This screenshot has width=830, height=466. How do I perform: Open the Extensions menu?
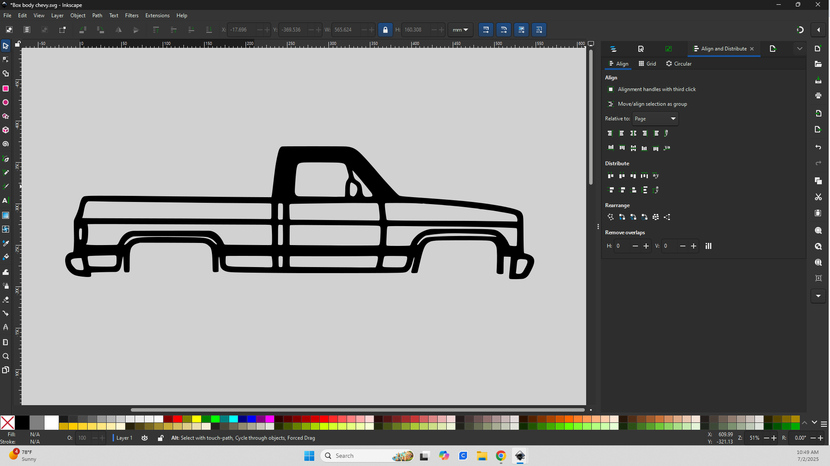pos(157,16)
